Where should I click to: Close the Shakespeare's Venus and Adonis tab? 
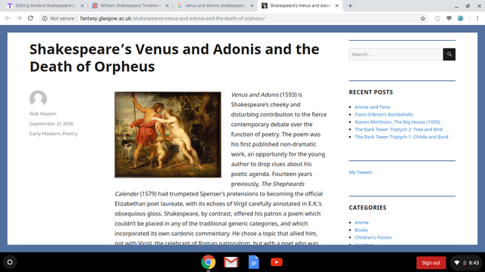tap(336, 5)
